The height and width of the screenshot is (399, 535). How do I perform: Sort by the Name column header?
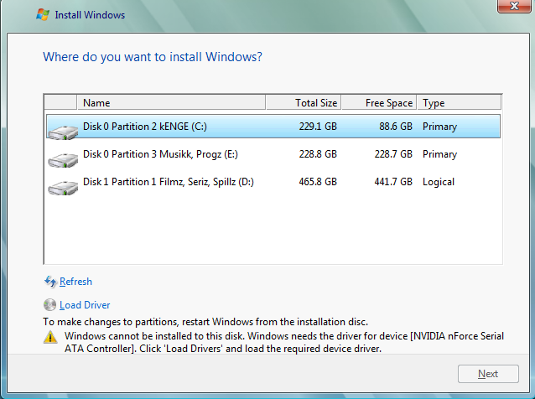[x=171, y=102]
